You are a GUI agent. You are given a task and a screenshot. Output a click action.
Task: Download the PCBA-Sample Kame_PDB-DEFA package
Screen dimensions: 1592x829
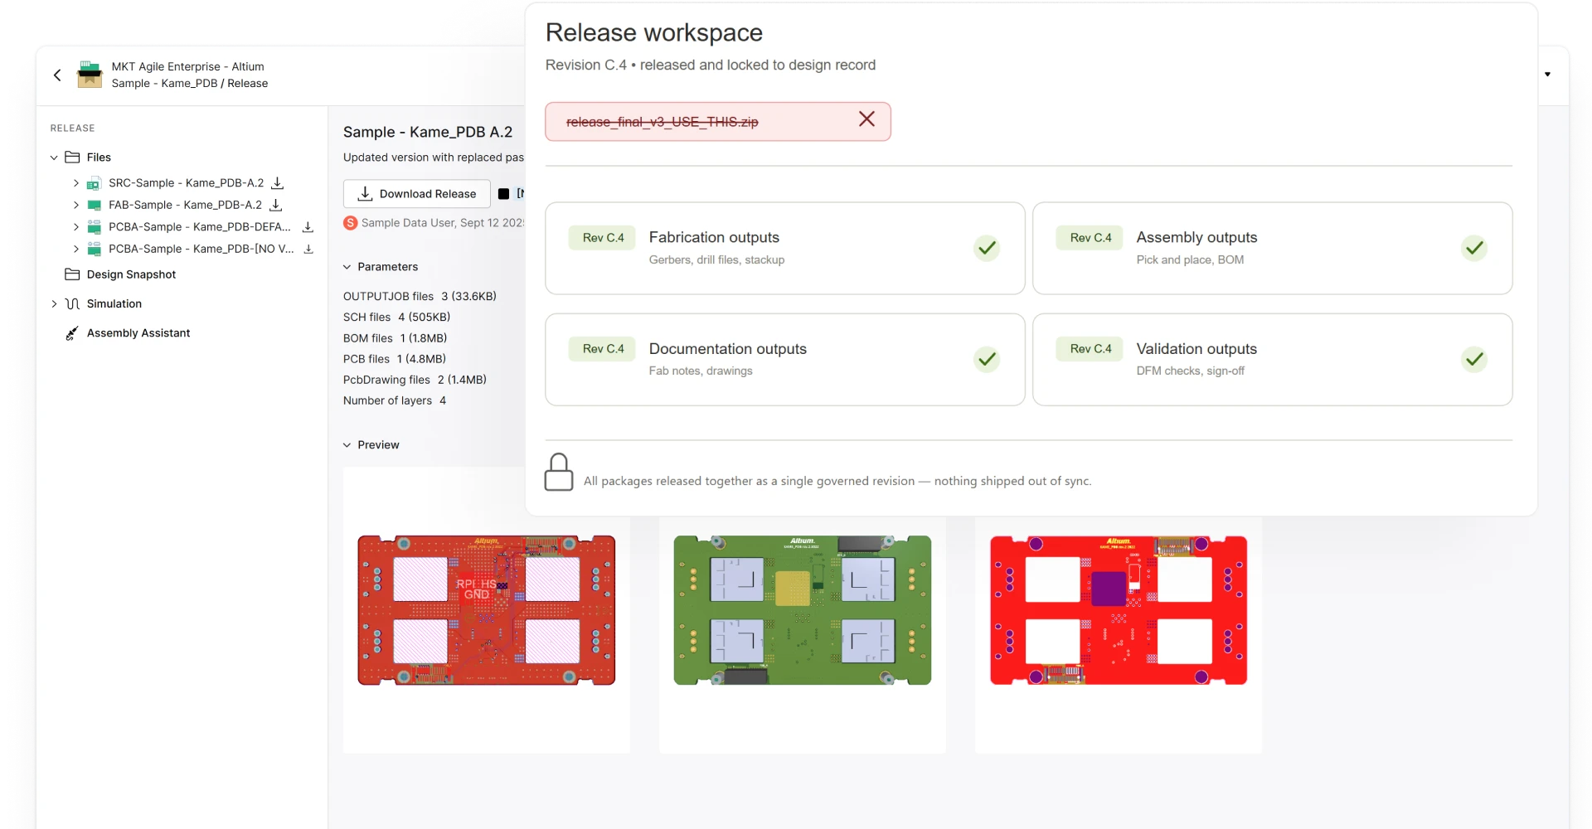click(x=308, y=227)
